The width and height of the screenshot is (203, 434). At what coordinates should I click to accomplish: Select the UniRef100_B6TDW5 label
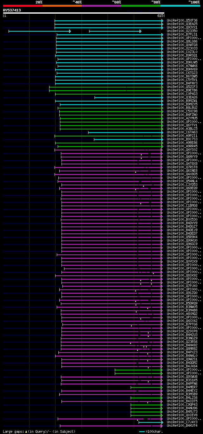pos(182,76)
